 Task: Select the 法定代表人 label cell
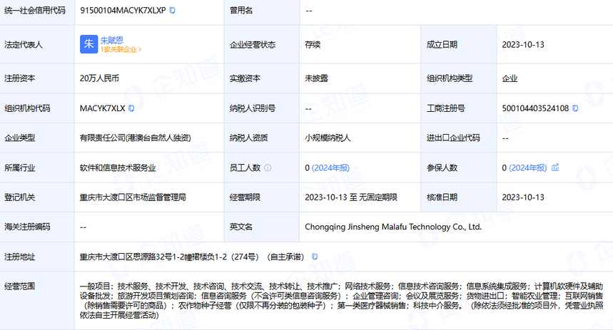click(37, 44)
